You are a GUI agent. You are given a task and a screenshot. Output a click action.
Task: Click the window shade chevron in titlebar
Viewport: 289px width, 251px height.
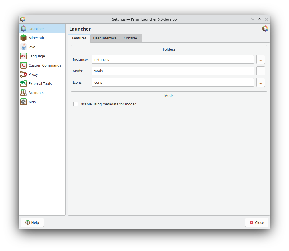click(x=253, y=19)
